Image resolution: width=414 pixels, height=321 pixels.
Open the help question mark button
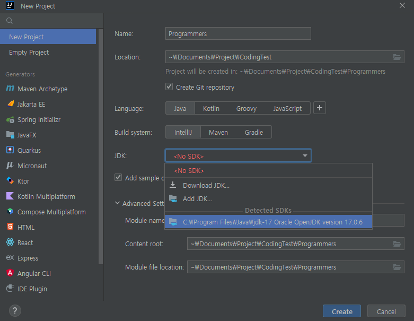(x=15, y=311)
